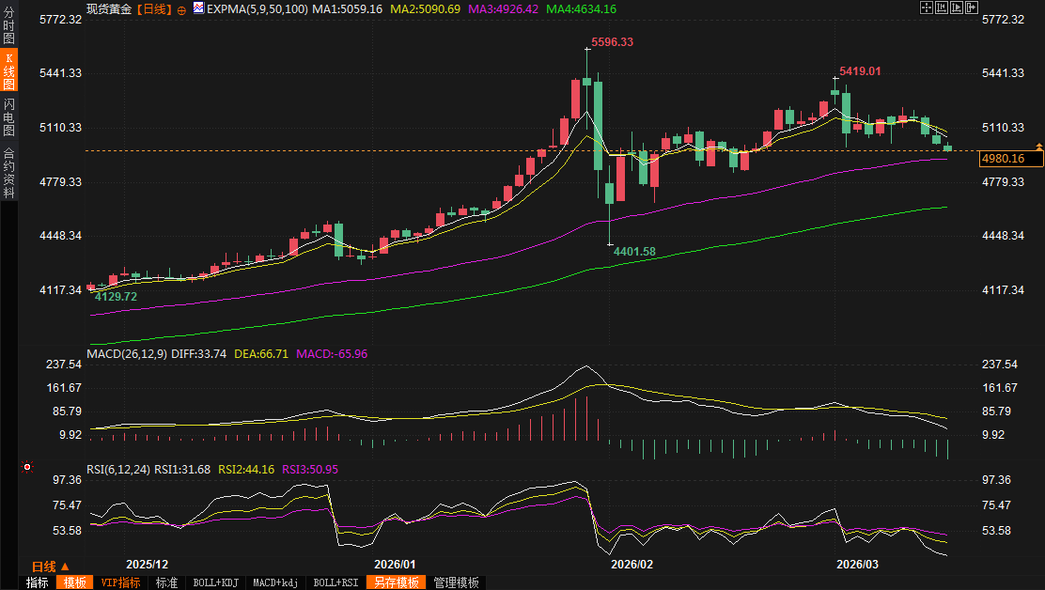
Task: Click the shrink-chart axis icon at top right
Action: click(x=942, y=8)
